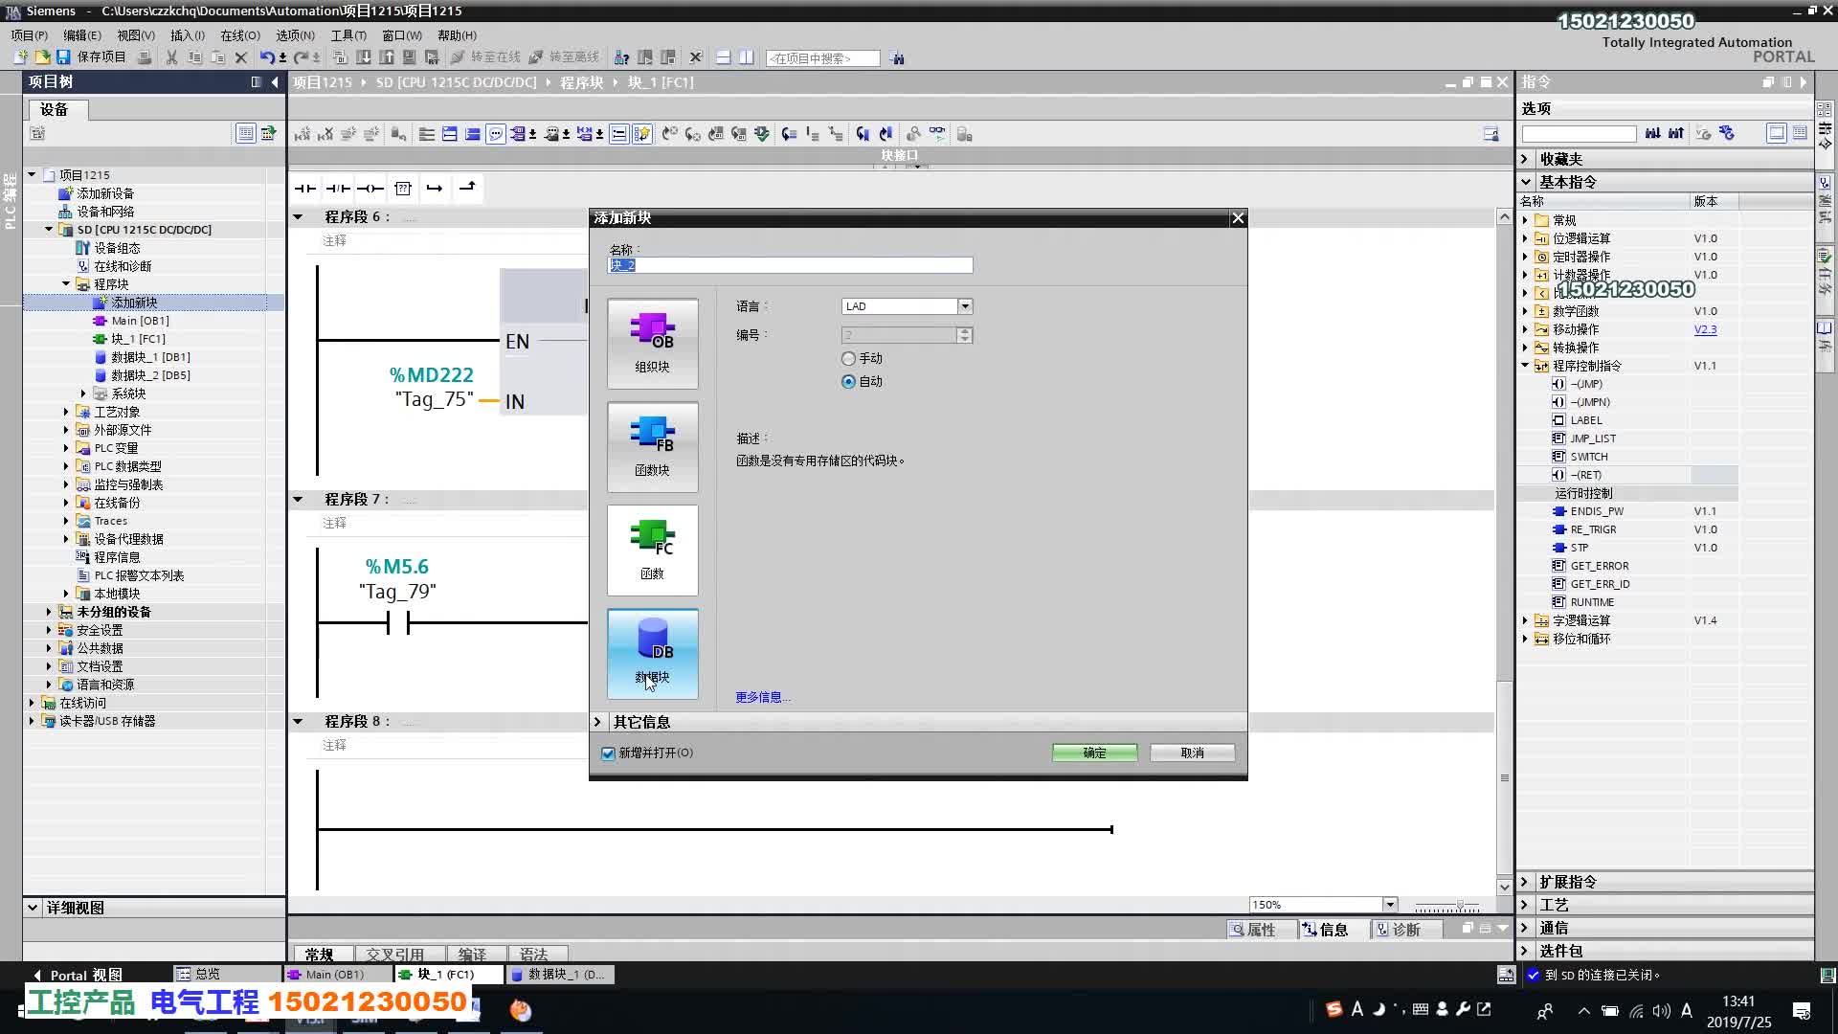Open the Online menu in menu bar
Viewport: 1838px width, 1034px height.
click(239, 35)
